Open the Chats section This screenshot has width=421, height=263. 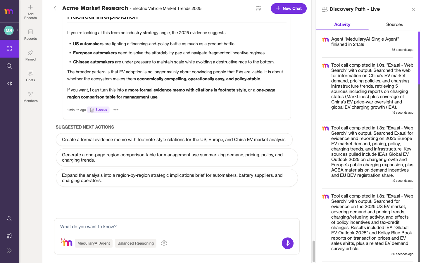pyautogui.click(x=30, y=76)
